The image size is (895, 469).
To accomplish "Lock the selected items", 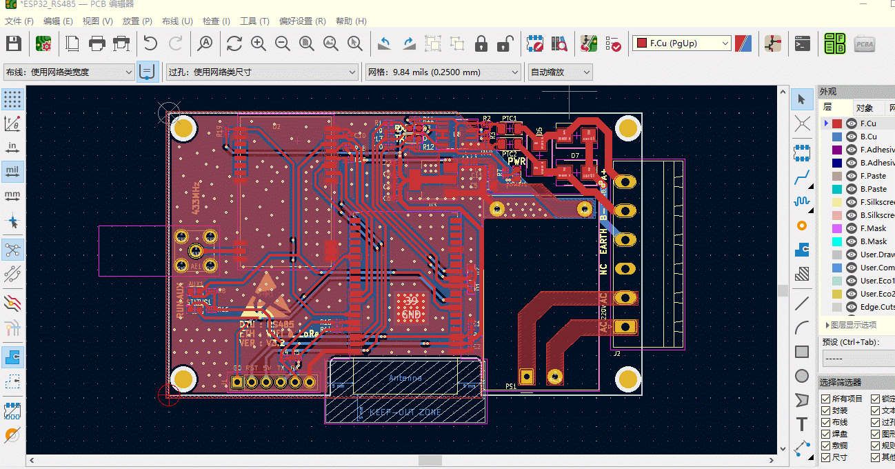I will (x=481, y=44).
